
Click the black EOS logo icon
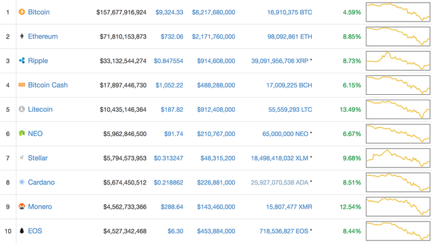[22, 231]
